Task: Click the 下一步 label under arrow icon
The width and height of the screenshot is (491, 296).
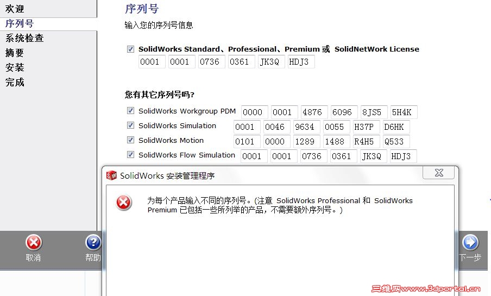Action: [470, 257]
